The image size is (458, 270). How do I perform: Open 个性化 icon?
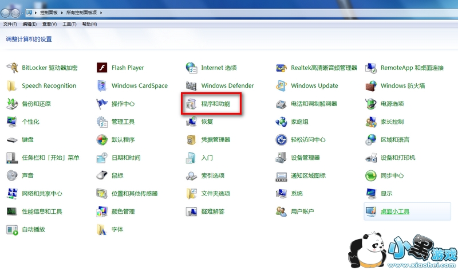pyautogui.click(x=12, y=122)
